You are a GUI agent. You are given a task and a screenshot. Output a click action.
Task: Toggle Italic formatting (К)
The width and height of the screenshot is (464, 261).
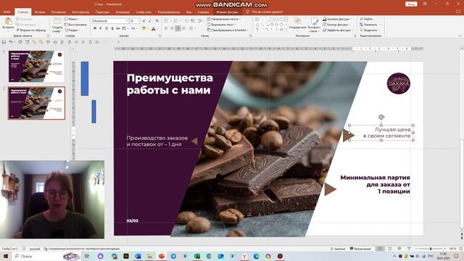coord(101,28)
